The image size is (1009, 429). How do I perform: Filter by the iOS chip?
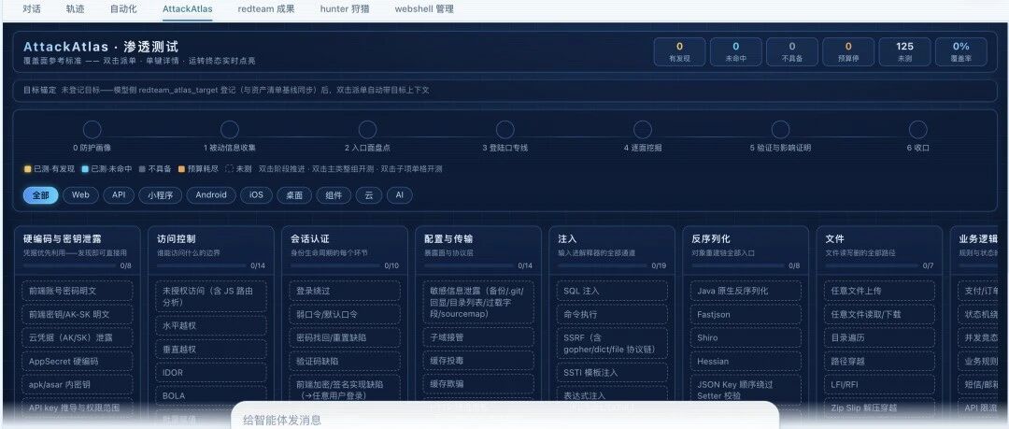click(x=256, y=195)
